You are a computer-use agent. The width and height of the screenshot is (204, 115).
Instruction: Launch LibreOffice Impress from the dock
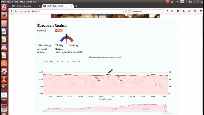(4, 56)
